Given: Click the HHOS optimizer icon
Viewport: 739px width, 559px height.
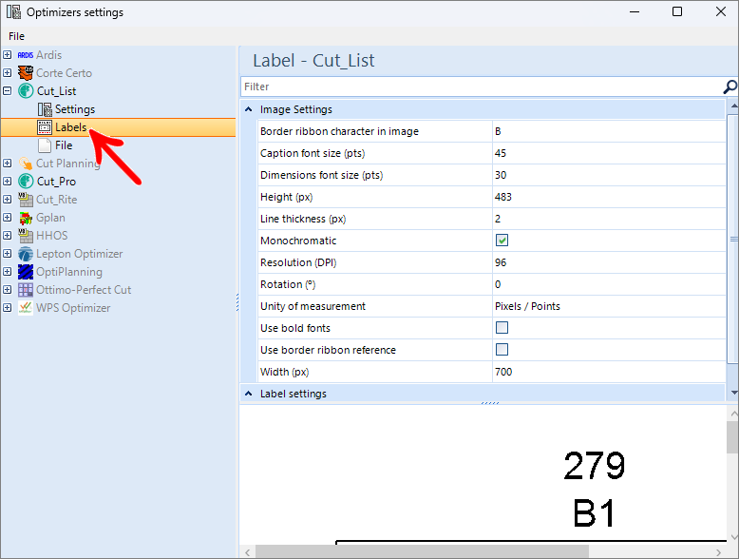Looking at the screenshot, I should pos(26,236).
